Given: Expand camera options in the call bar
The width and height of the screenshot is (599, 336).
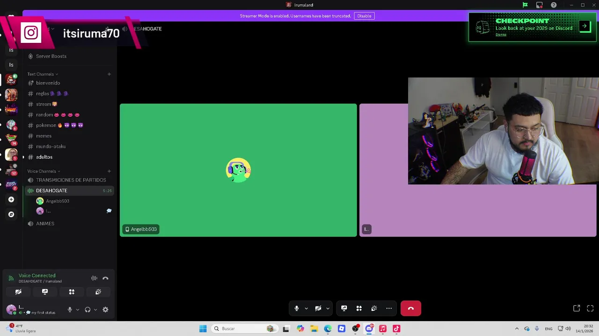Looking at the screenshot, I should point(328,308).
